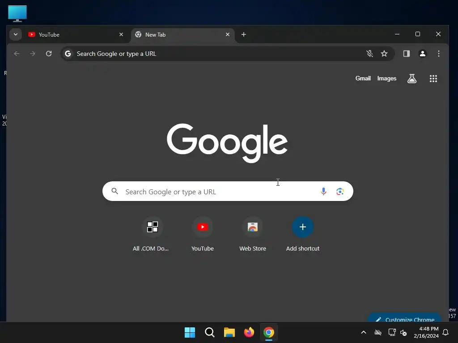Launch File Explorer from the taskbar

229,332
